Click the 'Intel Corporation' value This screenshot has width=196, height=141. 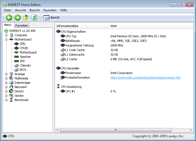pos(121,73)
